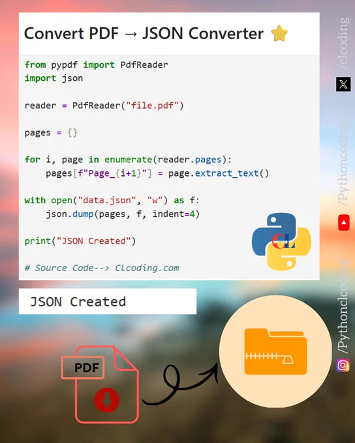
Task: Click the Instagram logo icon
Action: (343, 365)
